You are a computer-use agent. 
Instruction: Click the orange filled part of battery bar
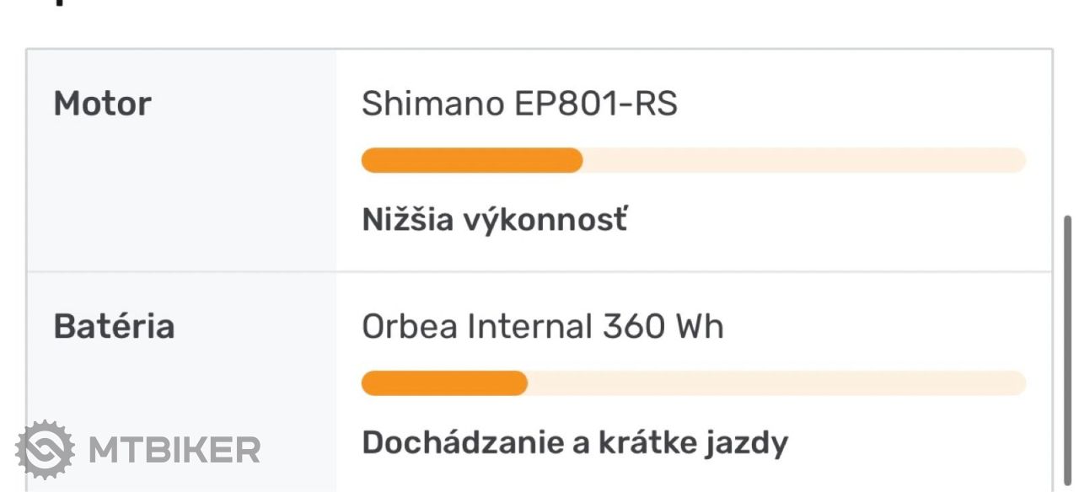[x=444, y=382]
